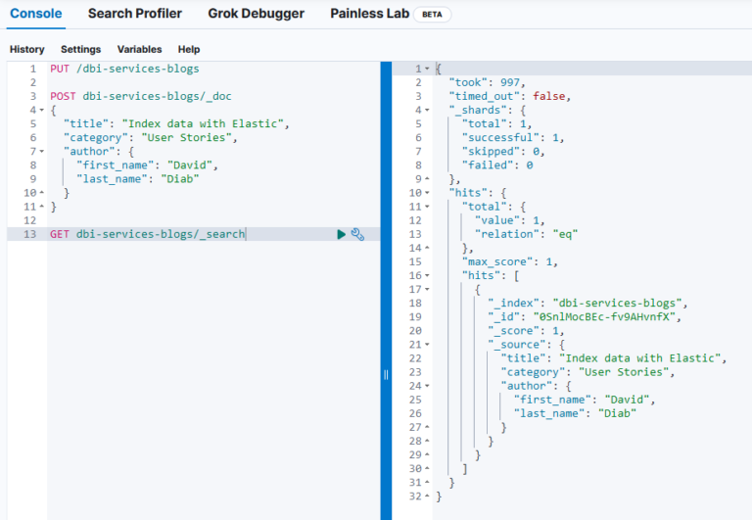The height and width of the screenshot is (520, 752).
Task: Click the panel resize divider handle
Action: 386,374
